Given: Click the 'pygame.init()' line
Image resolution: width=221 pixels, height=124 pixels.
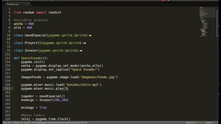Looking at the screenshot, I should tap(33, 62).
